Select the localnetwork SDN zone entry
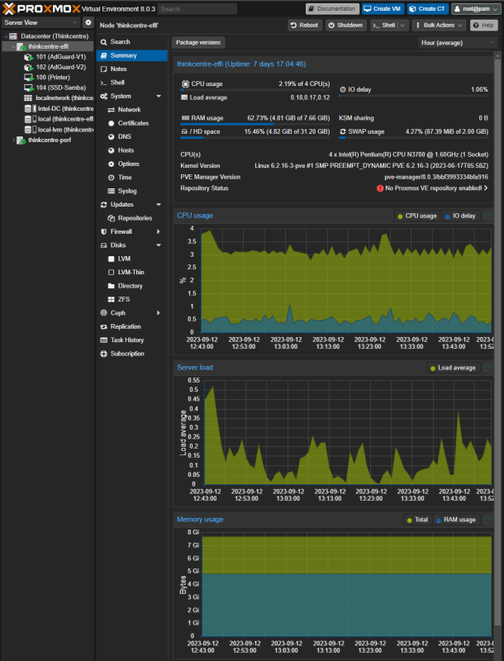The height and width of the screenshot is (661, 504). 59,97
